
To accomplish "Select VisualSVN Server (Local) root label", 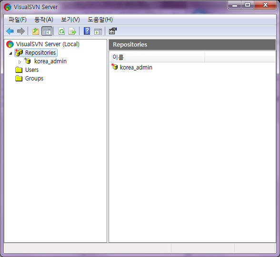I will [48, 44].
